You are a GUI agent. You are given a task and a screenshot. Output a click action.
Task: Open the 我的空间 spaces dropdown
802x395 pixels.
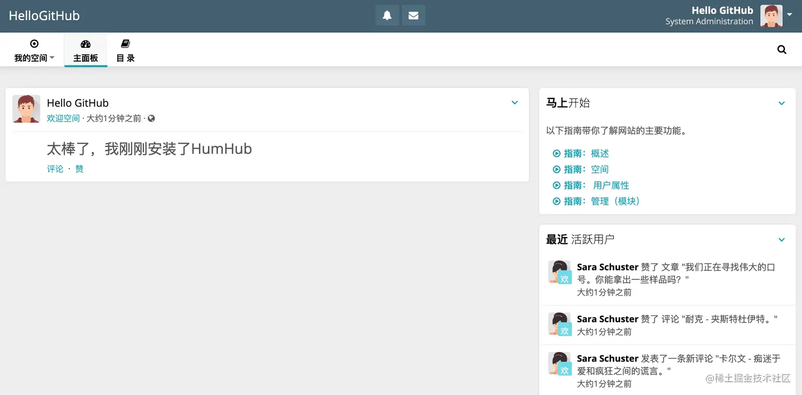[34, 50]
